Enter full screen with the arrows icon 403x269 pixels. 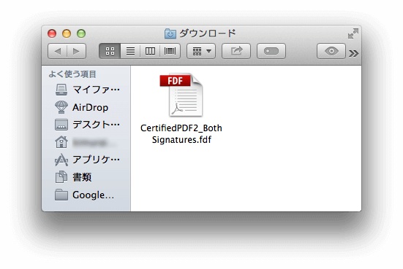353,34
